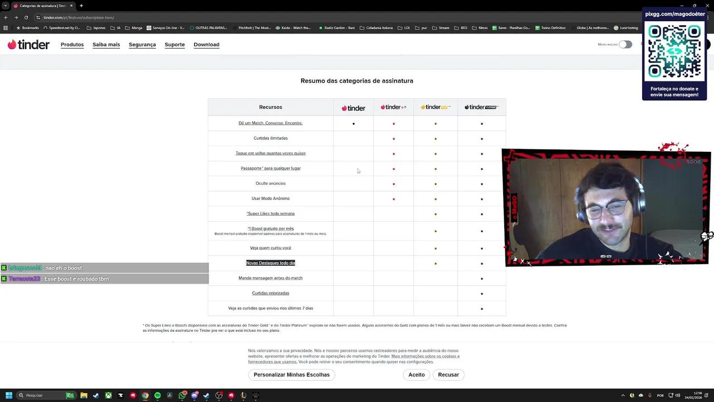Toggle the Modo escuro switch

click(625, 44)
